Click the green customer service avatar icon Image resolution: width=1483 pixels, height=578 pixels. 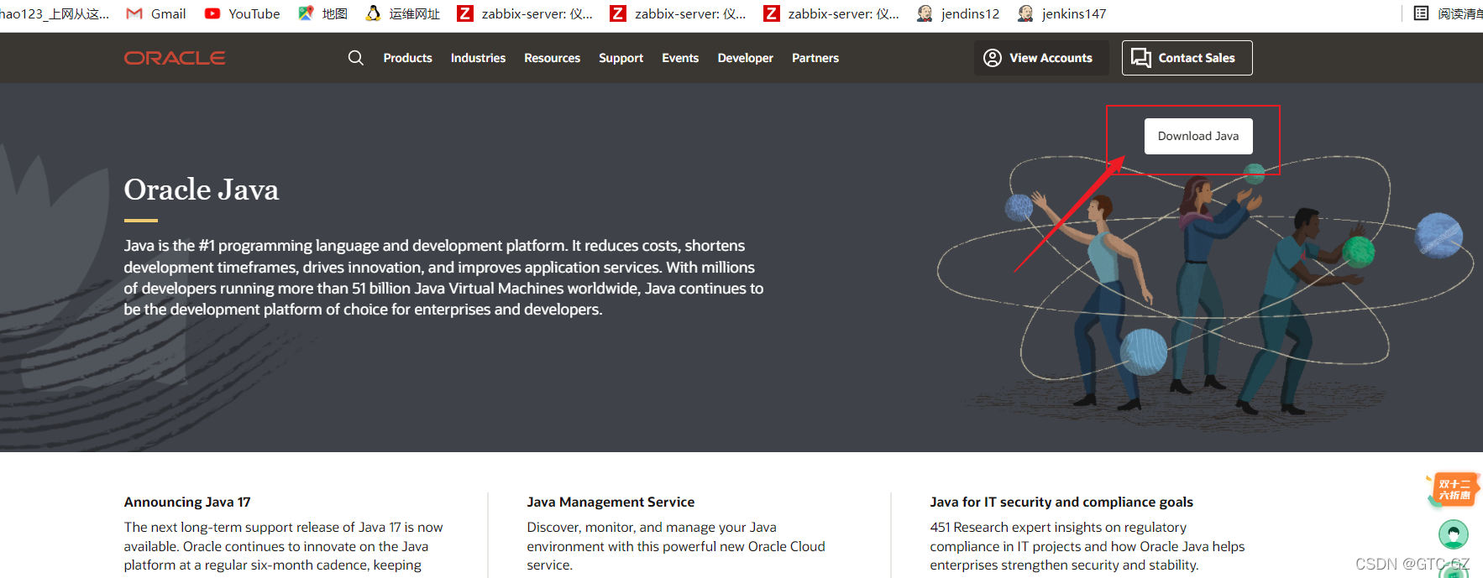click(1454, 534)
